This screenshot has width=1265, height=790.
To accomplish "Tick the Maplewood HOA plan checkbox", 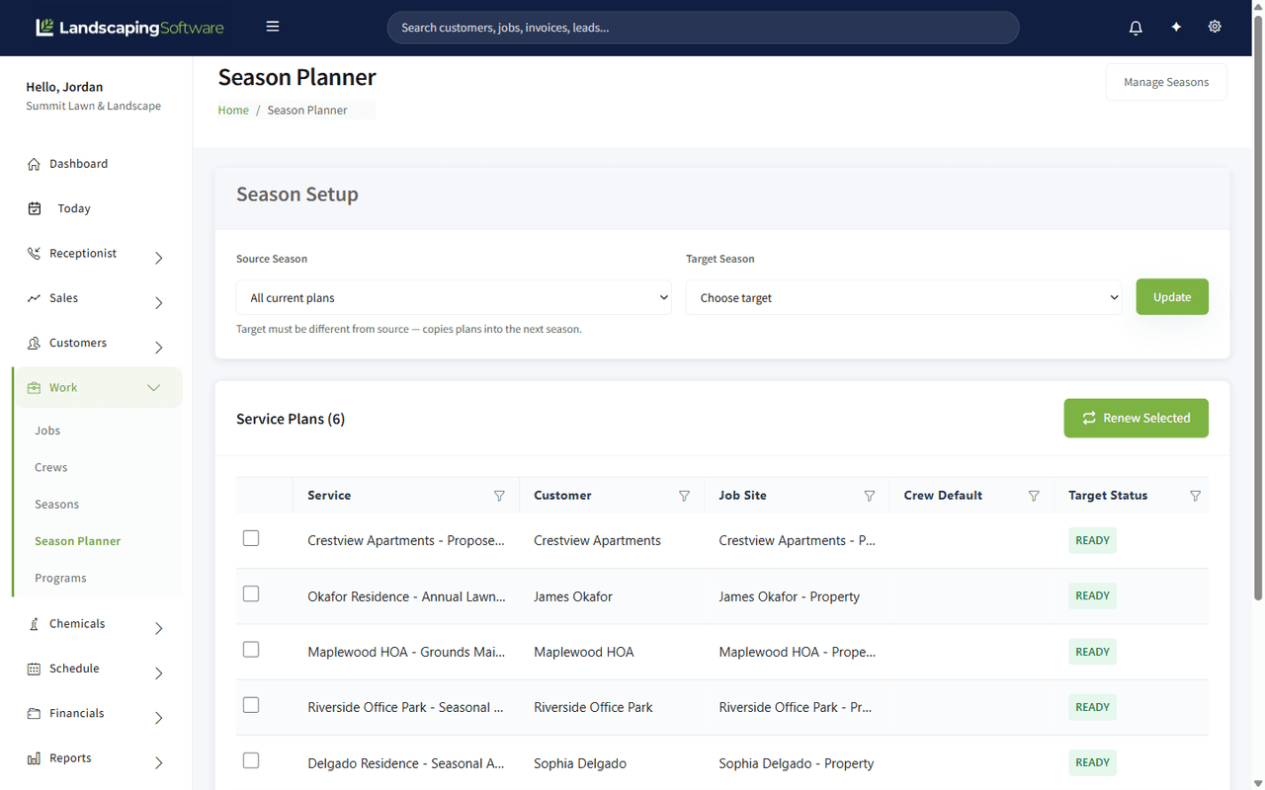I will click(x=251, y=649).
